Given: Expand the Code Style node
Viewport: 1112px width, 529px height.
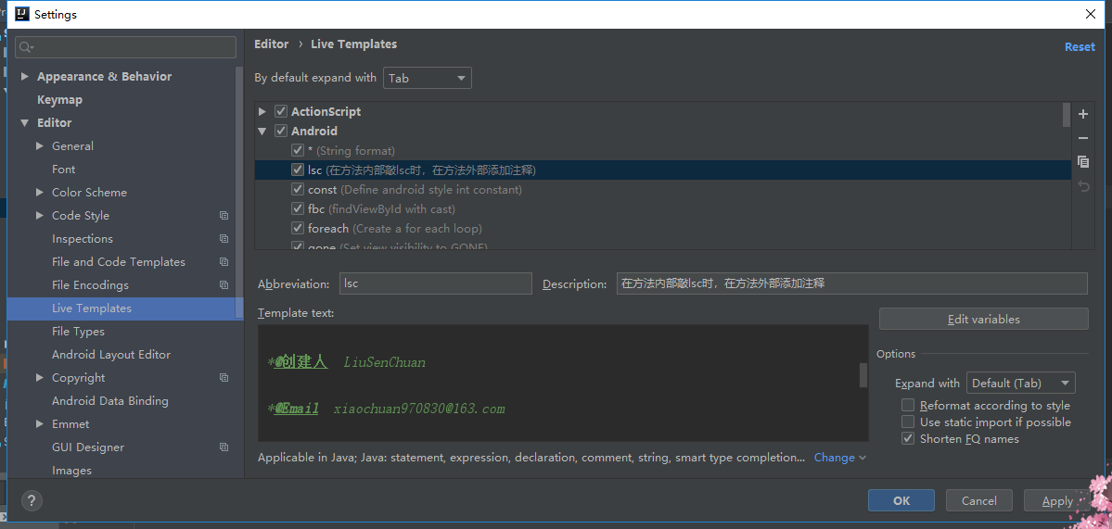Looking at the screenshot, I should click(40, 215).
